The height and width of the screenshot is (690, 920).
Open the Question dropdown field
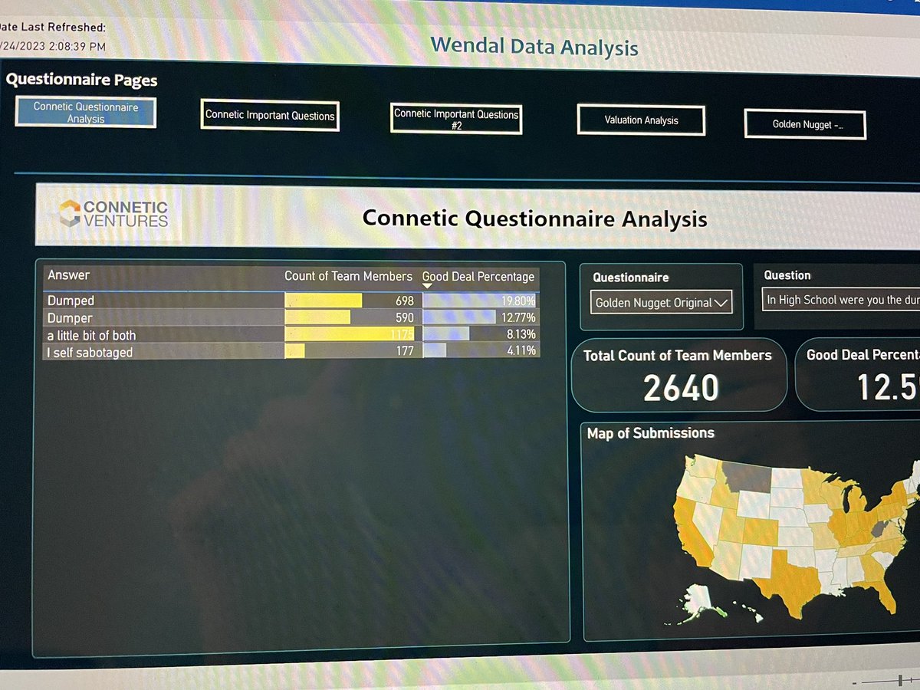coord(841,301)
